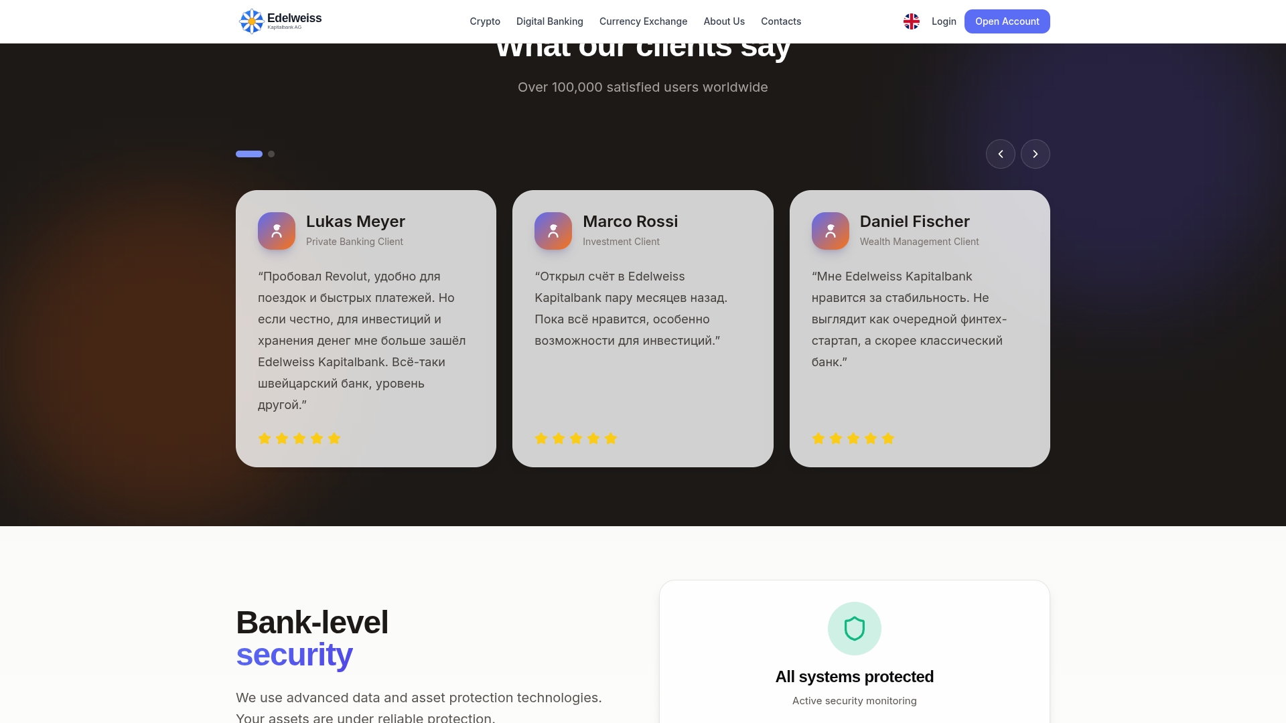Screen dimensions: 1286x723
Task: Navigate to Contacts
Action: (x=781, y=21)
